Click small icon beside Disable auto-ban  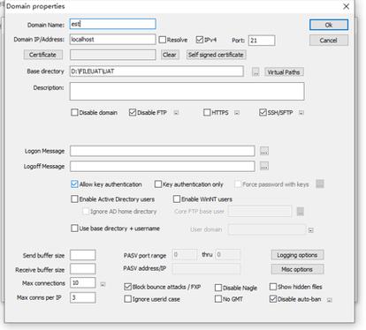330,300
